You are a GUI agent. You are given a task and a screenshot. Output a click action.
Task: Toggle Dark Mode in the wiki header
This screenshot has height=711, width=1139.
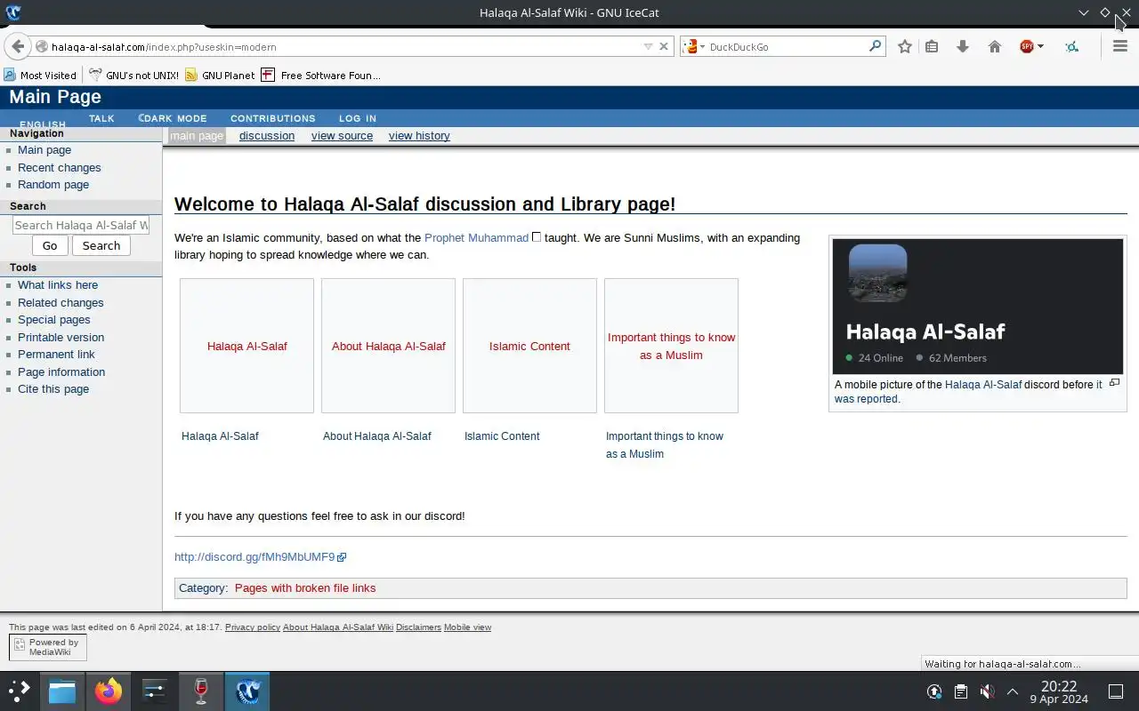pos(173,118)
